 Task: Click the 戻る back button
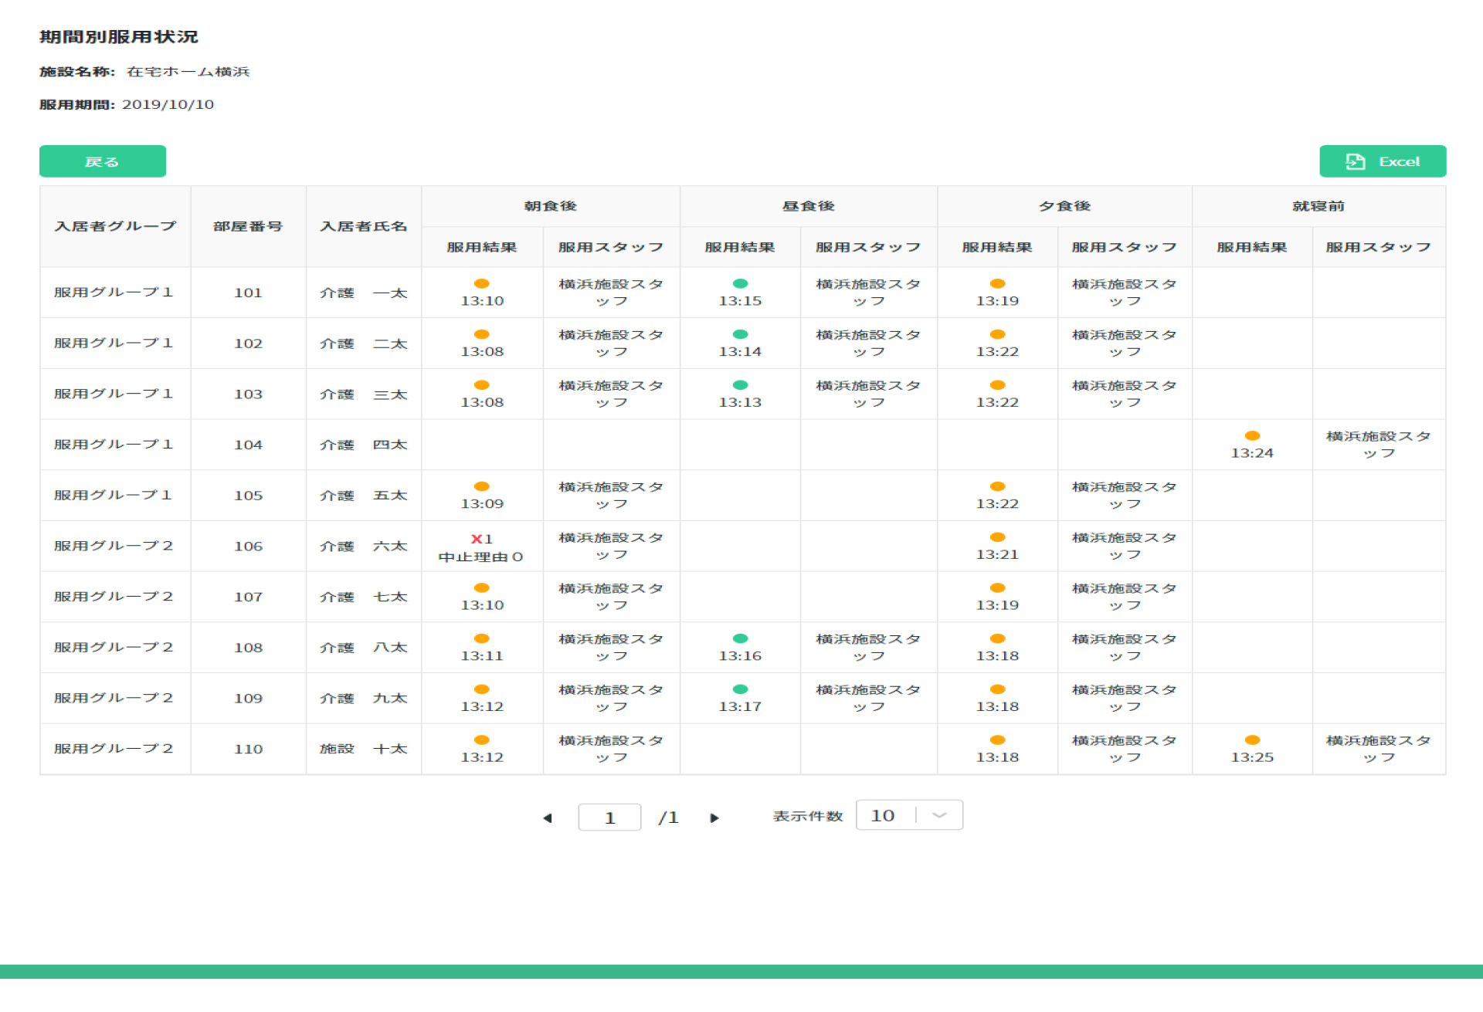tap(103, 161)
